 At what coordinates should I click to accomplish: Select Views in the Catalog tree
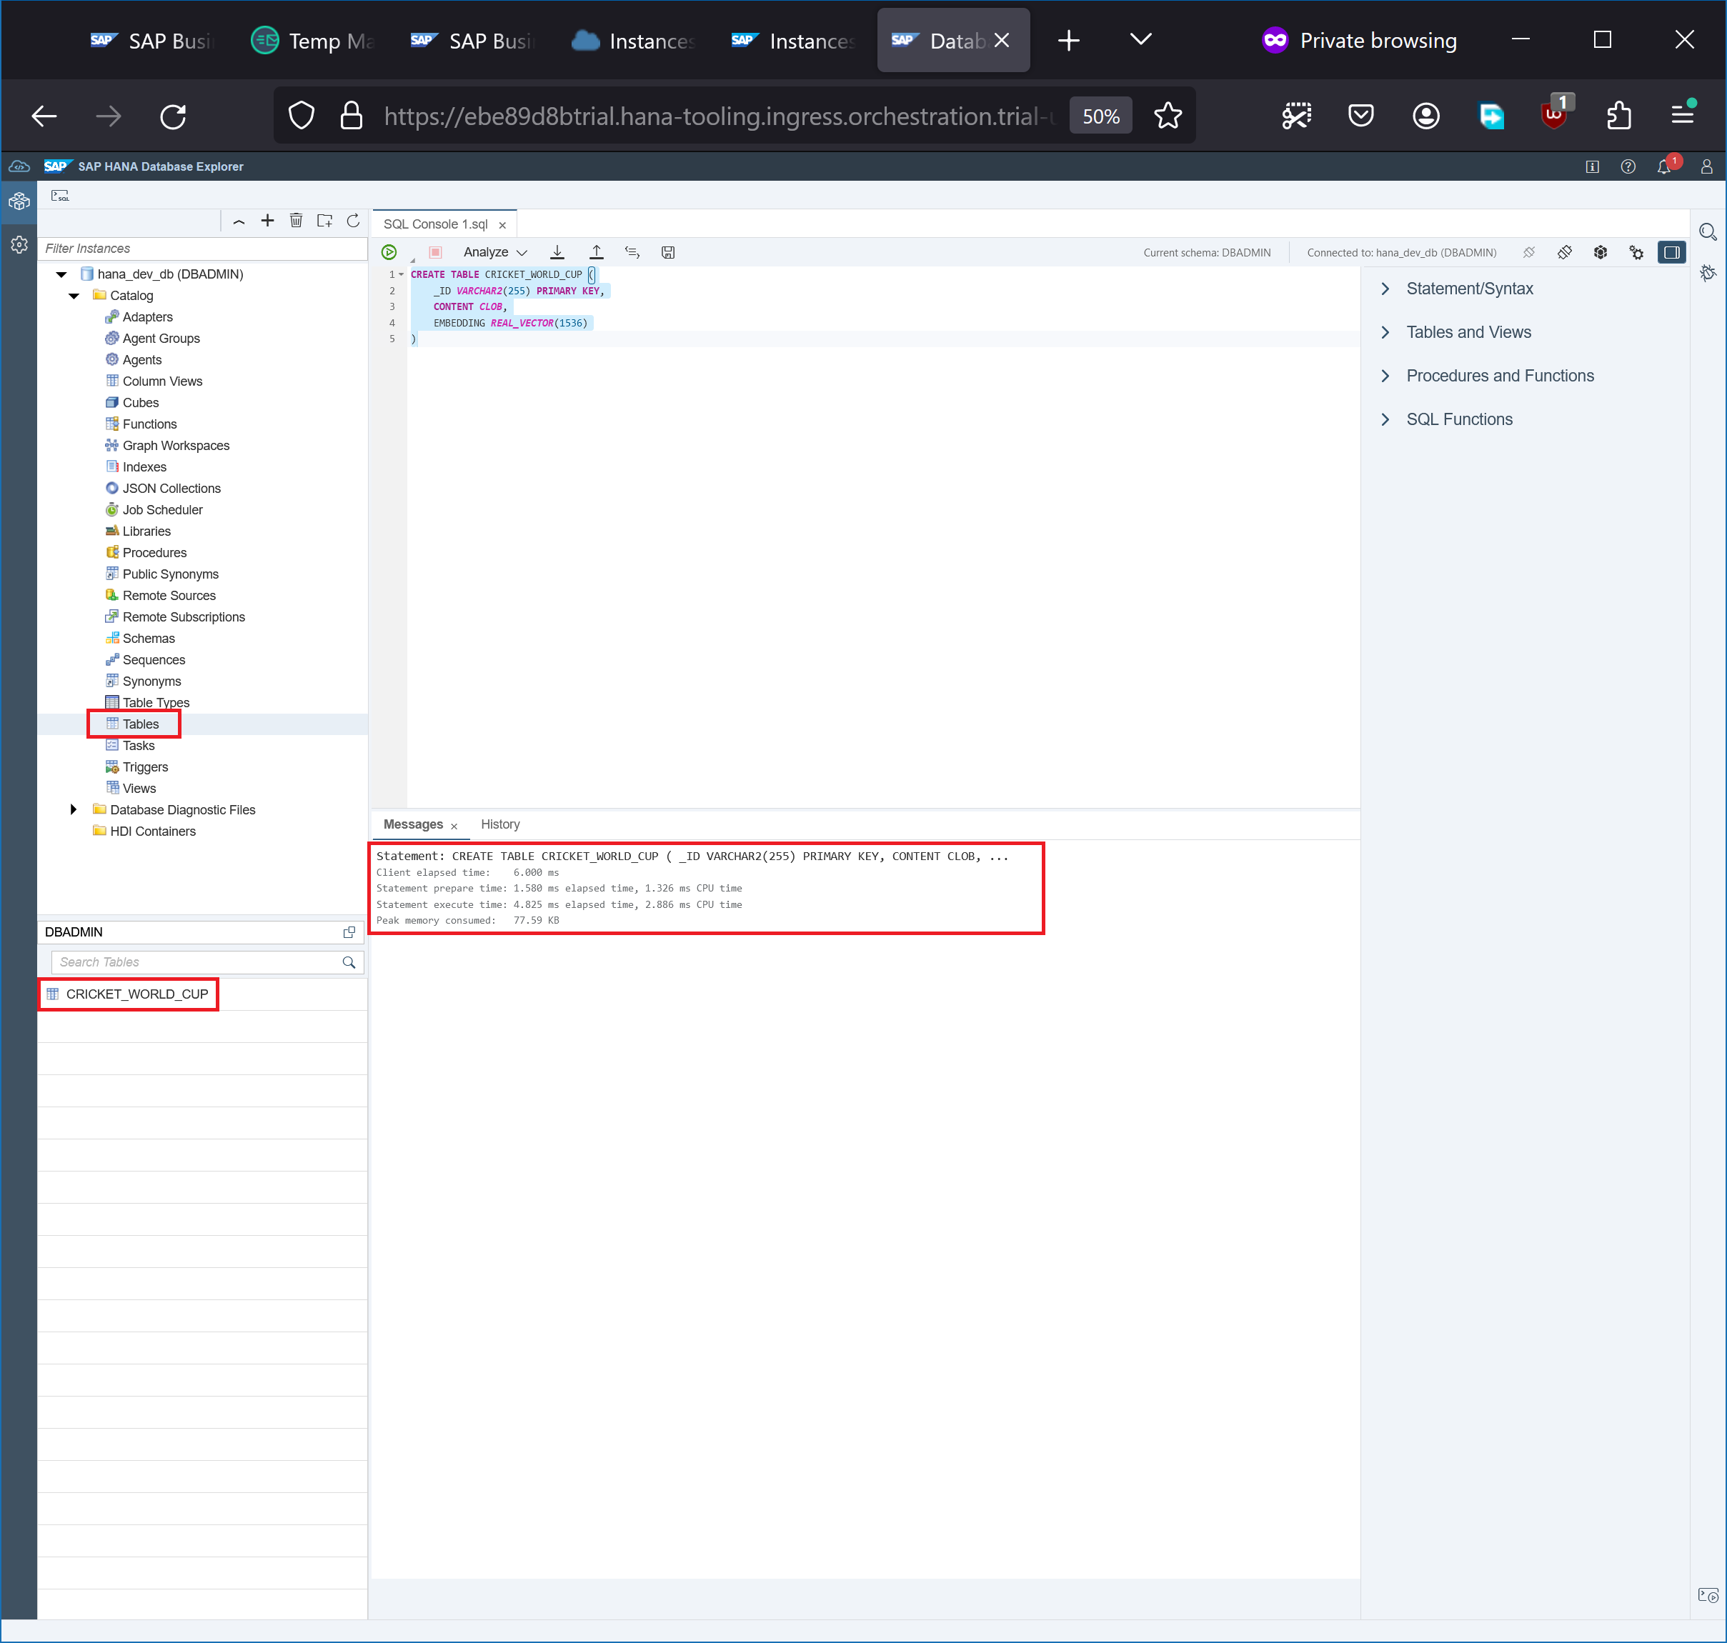(x=139, y=788)
